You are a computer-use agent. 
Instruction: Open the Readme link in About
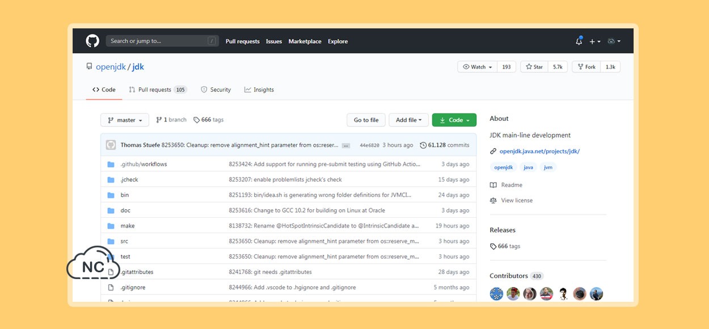[x=512, y=185]
